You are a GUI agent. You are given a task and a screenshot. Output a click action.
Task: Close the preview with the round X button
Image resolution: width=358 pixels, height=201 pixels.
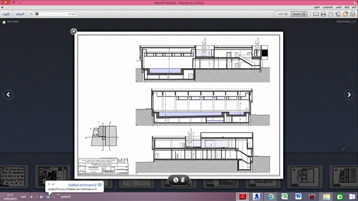point(73,31)
